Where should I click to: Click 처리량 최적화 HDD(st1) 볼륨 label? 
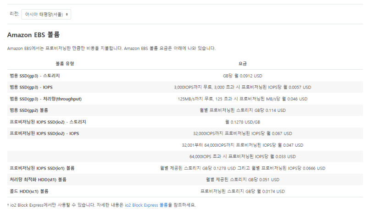[x=38, y=180]
